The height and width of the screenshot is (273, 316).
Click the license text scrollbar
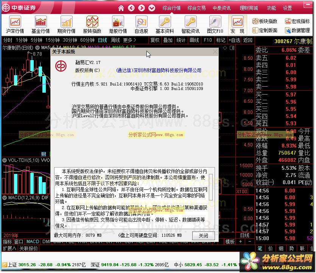click(211, 188)
